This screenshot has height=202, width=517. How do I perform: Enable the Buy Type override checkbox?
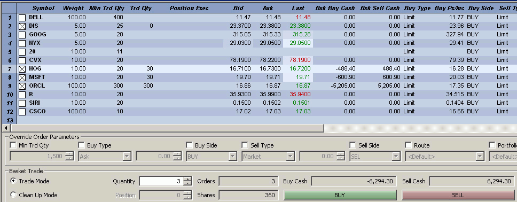(x=81, y=145)
